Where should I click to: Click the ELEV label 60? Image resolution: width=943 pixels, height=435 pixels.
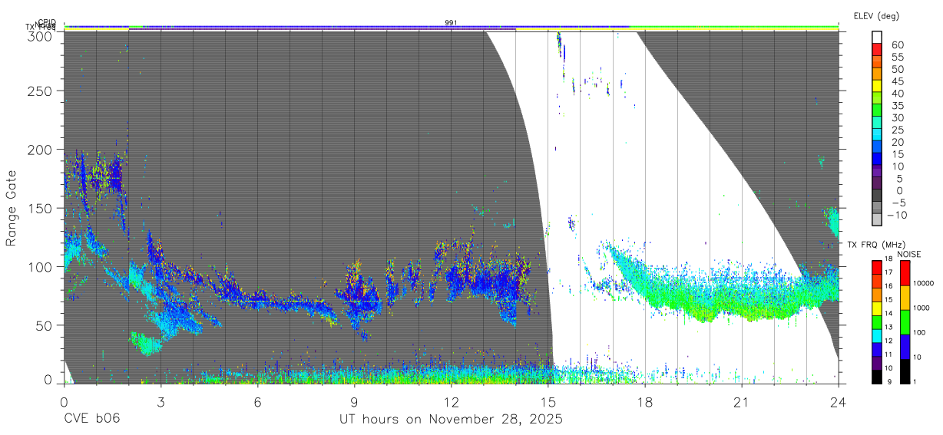[897, 44]
